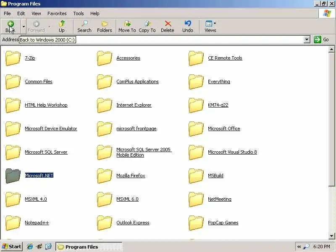Image resolution: width=336 pixels, height=252 pixels.
Task: Click the Copy To toolbar button
Action: (147, 26)
